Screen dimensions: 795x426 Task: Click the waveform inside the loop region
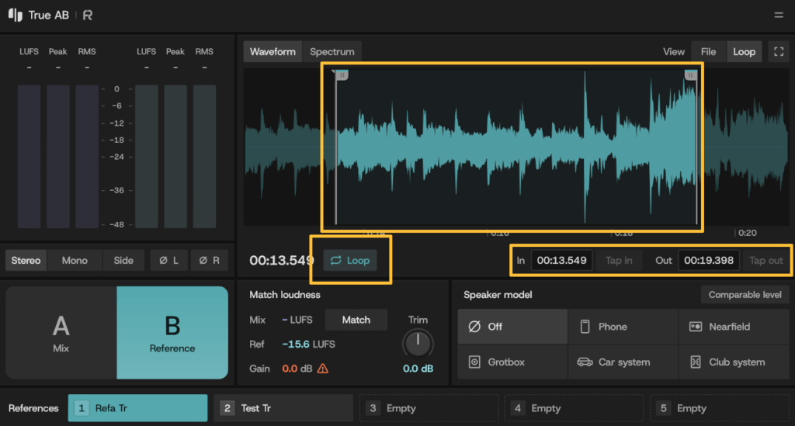[516, 147]
